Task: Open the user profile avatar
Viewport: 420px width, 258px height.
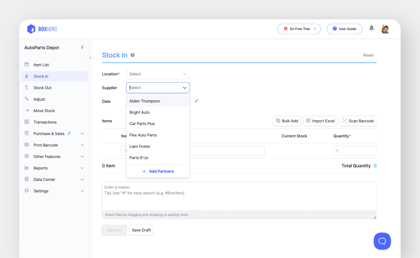Action: point(385,29)
